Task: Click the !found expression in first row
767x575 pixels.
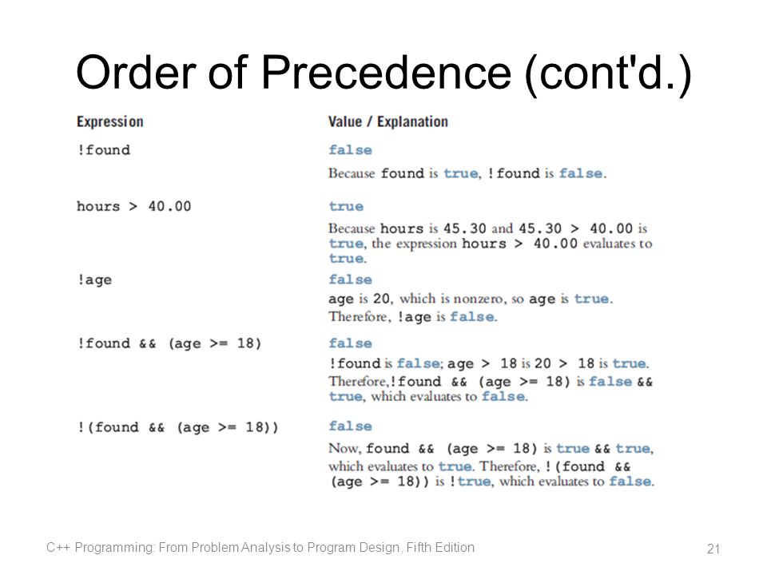Action: [104, 149]
